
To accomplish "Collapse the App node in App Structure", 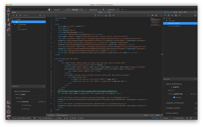I will pyautogui.click(x=164, y=18).
